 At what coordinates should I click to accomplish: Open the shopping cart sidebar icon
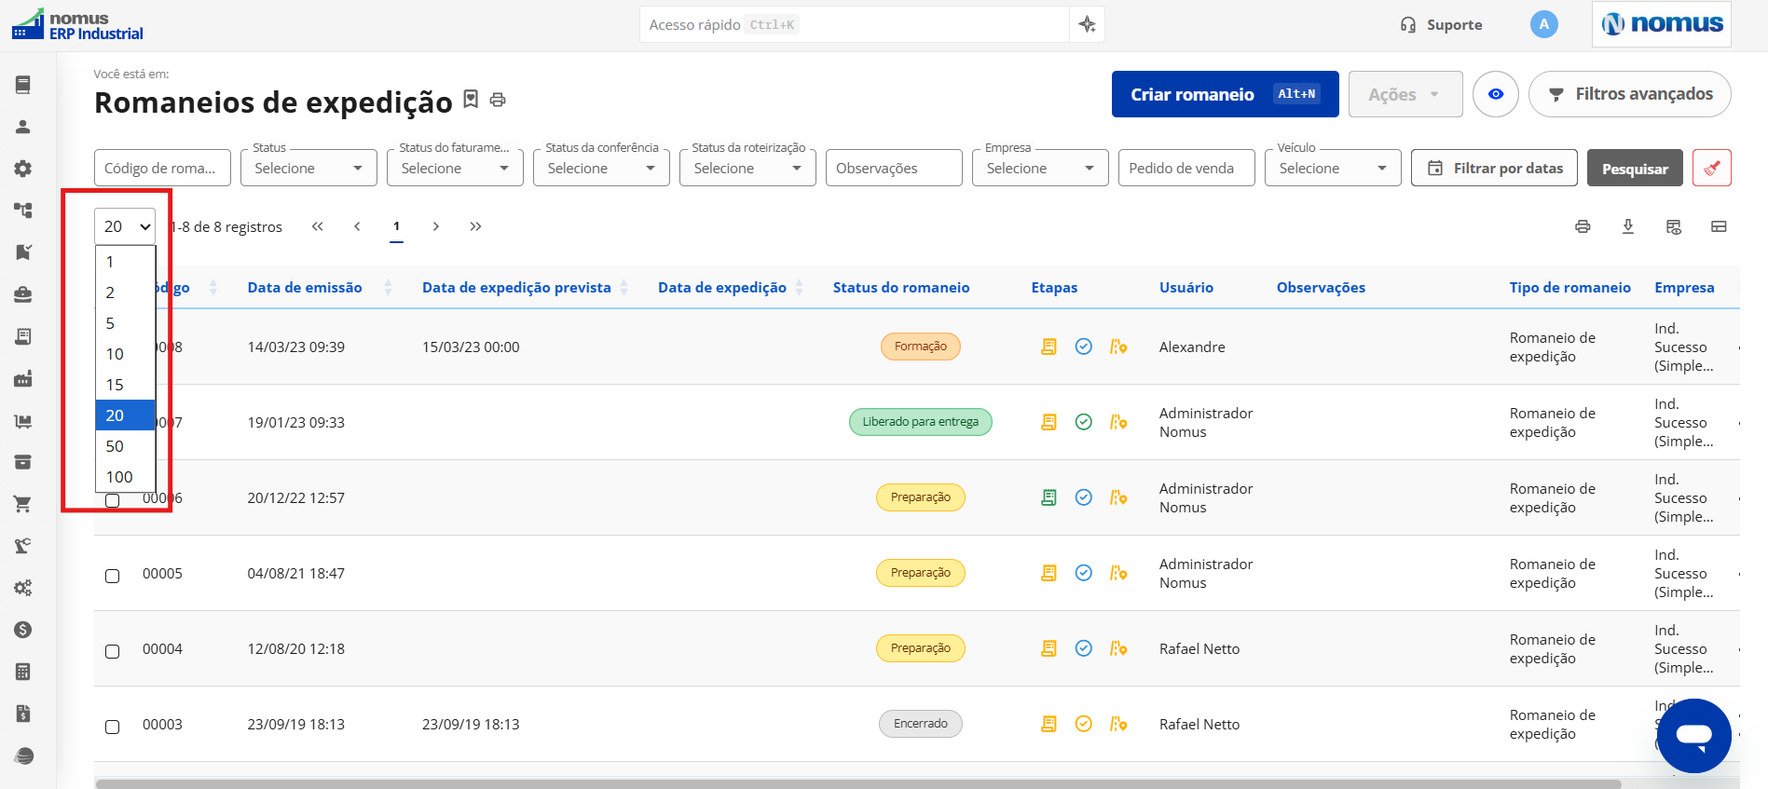(x=23, y=504)
